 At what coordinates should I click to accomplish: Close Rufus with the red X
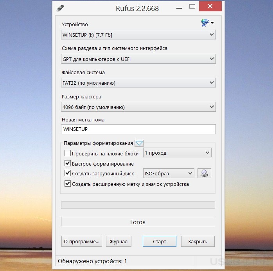coord(210,6)
